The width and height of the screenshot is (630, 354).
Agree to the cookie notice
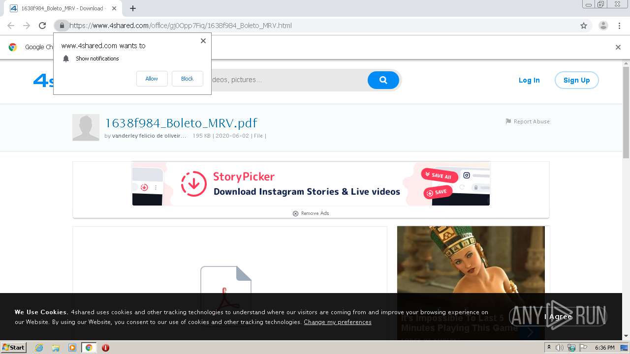coord(558,317)
